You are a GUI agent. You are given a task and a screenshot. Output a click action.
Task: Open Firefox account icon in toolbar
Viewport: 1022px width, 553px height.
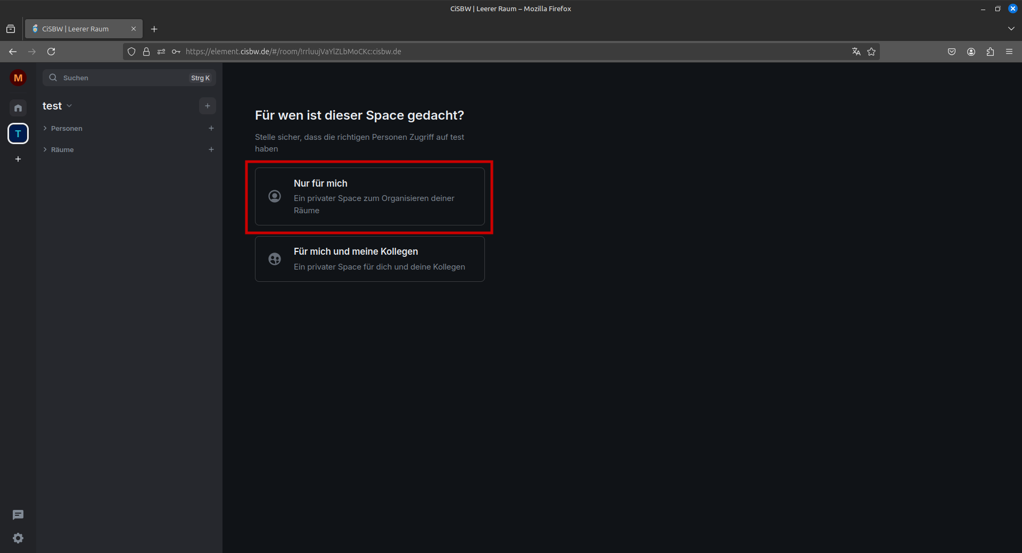(970, 52)
